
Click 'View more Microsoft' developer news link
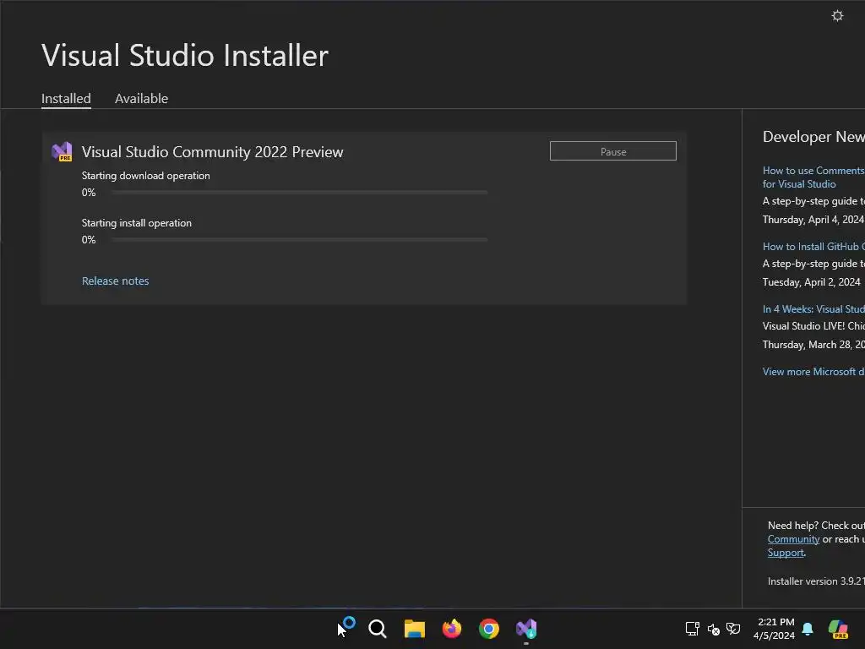pos(813,372)
